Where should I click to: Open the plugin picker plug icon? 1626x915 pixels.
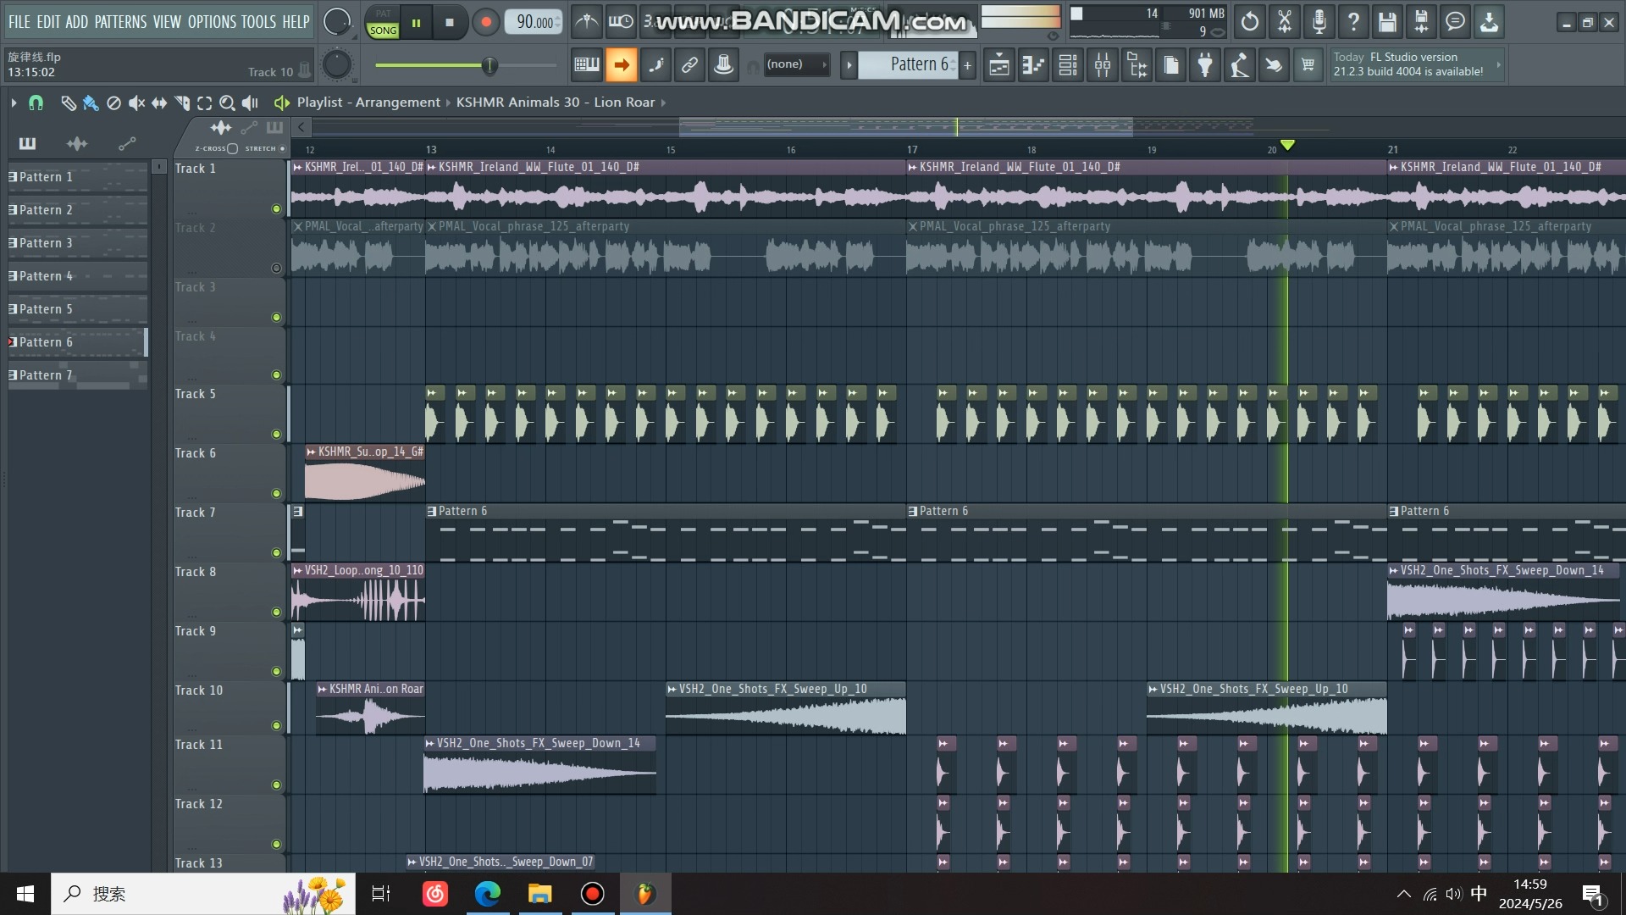pyautogui.click(x=1205, y=64)
